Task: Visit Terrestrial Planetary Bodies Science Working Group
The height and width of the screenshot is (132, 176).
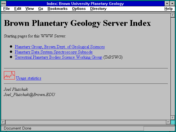Action: 59,57
